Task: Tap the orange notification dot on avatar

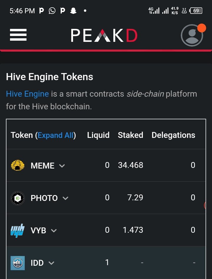Action: pos(201,28)
